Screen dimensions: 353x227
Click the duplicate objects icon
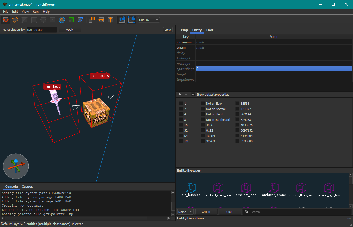coord(92,20)
